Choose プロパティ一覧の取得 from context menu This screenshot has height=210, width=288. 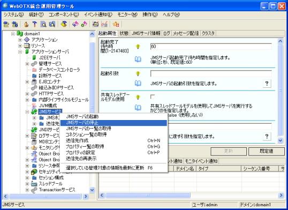[x=113, y=146]
